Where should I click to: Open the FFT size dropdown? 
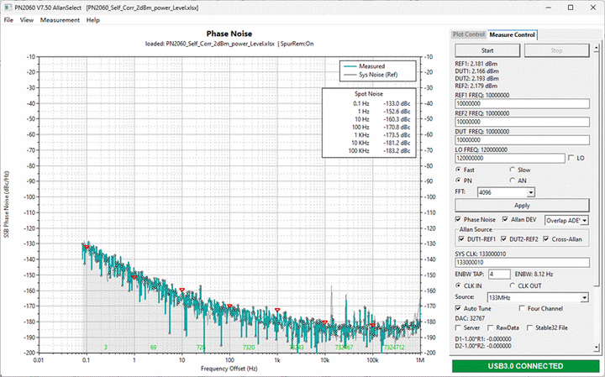(x=531, y=192)
